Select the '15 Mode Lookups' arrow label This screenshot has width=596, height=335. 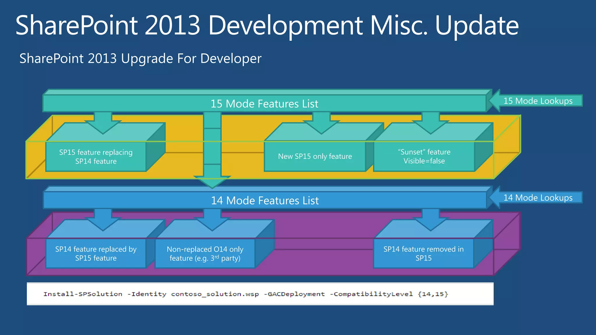click(538, 101)
